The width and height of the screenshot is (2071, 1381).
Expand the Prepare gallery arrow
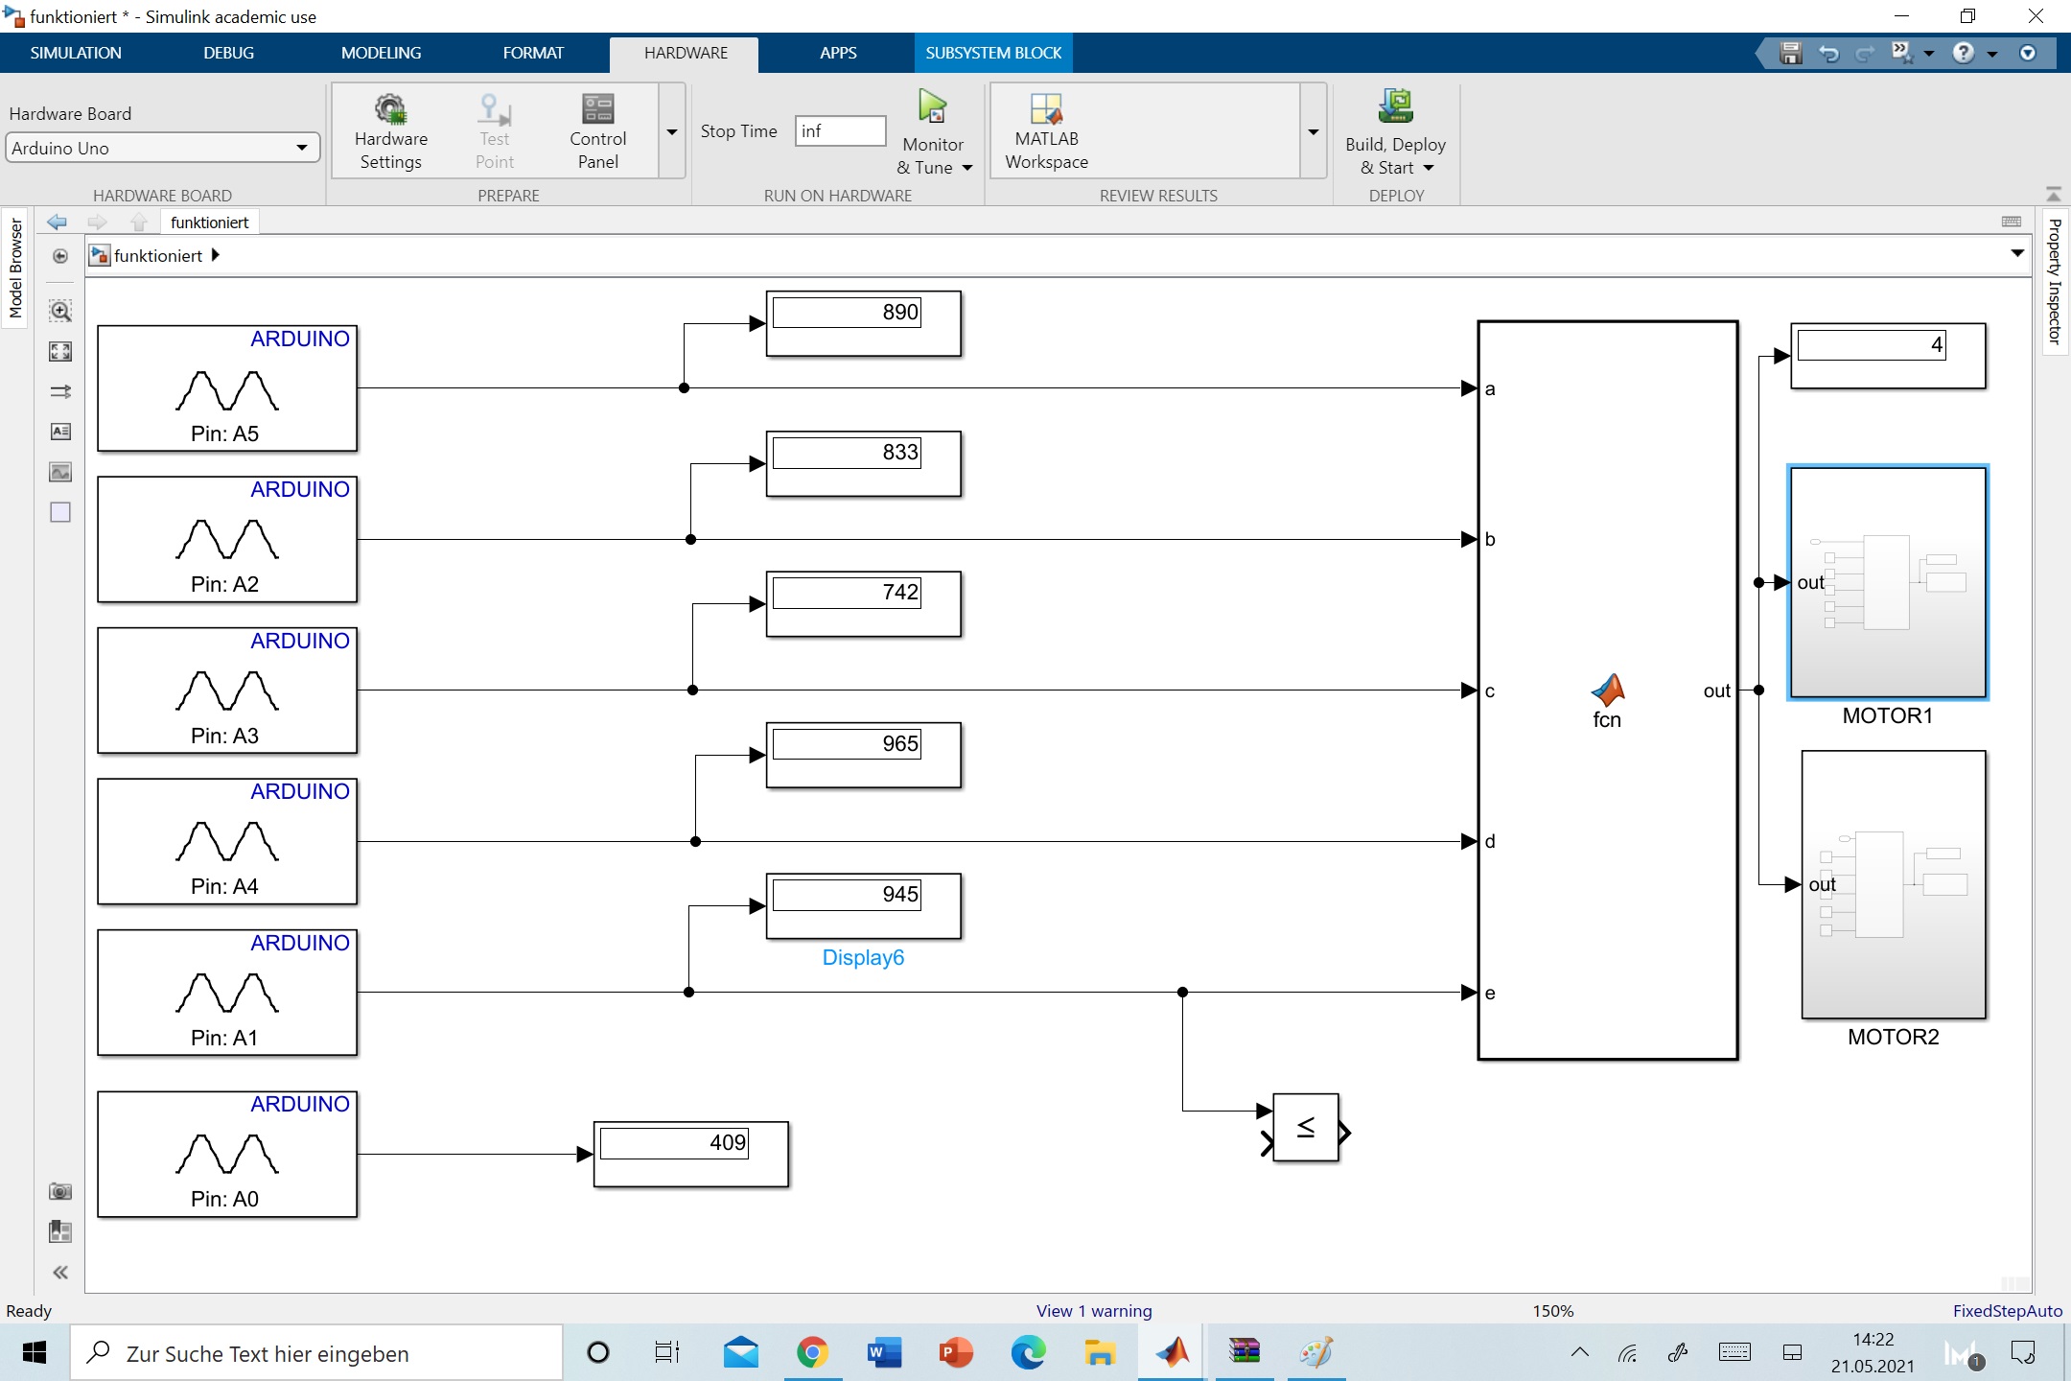tap(672, 132)
